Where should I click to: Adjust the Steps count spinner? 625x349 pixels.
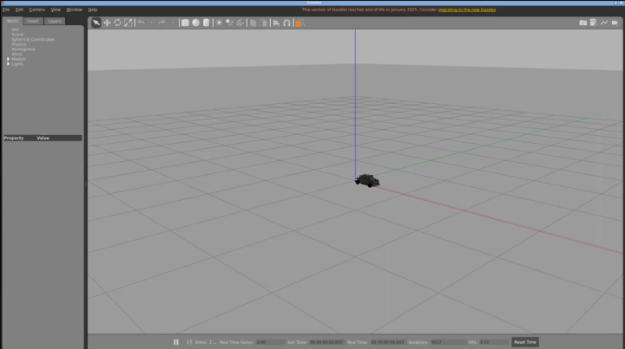[213, 342]
